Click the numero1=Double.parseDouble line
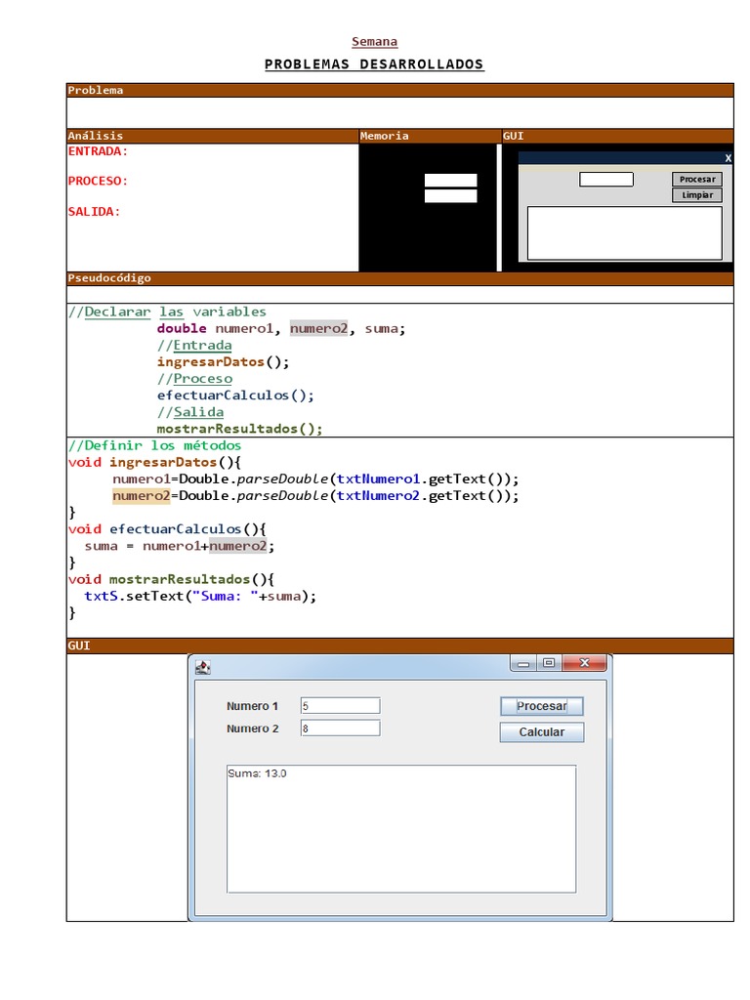This screenshot has height=1000, width=750. point(315,479)
